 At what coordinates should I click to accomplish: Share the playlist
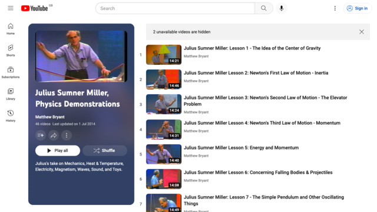coord(54,135)
